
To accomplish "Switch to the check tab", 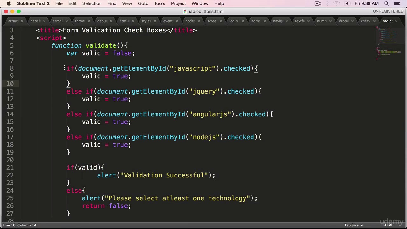I will (x=365, y=21).
